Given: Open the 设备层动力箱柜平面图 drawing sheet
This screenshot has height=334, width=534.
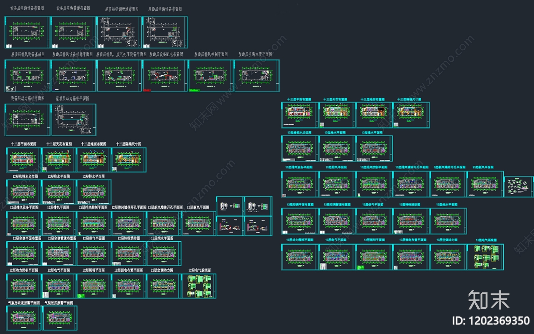Looking at the screenshot, I should (x=28, y=120).
